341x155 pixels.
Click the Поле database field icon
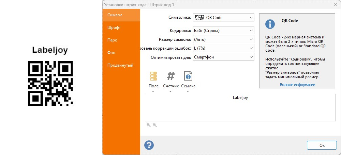point(153,76)
